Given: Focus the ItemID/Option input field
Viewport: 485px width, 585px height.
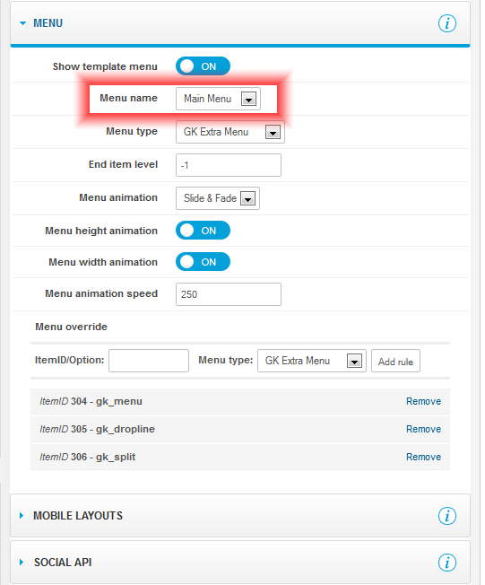Looking at the screenshot, I should 149,361.
